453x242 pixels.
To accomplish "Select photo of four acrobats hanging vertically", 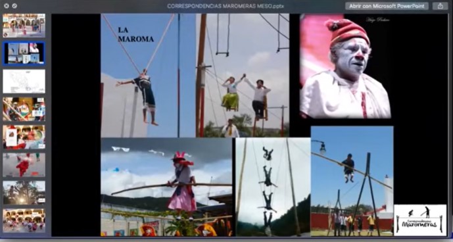I will 273,187.
